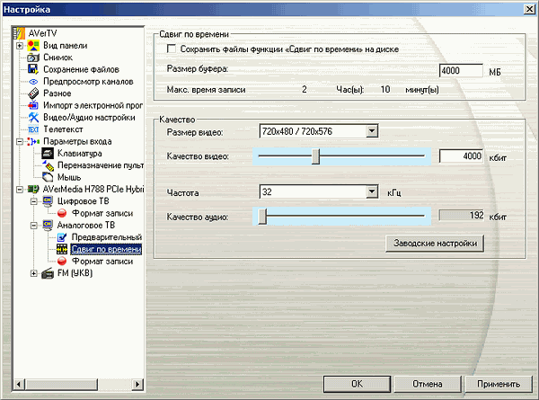Click the Снимок camera icon

click(33, 58)
